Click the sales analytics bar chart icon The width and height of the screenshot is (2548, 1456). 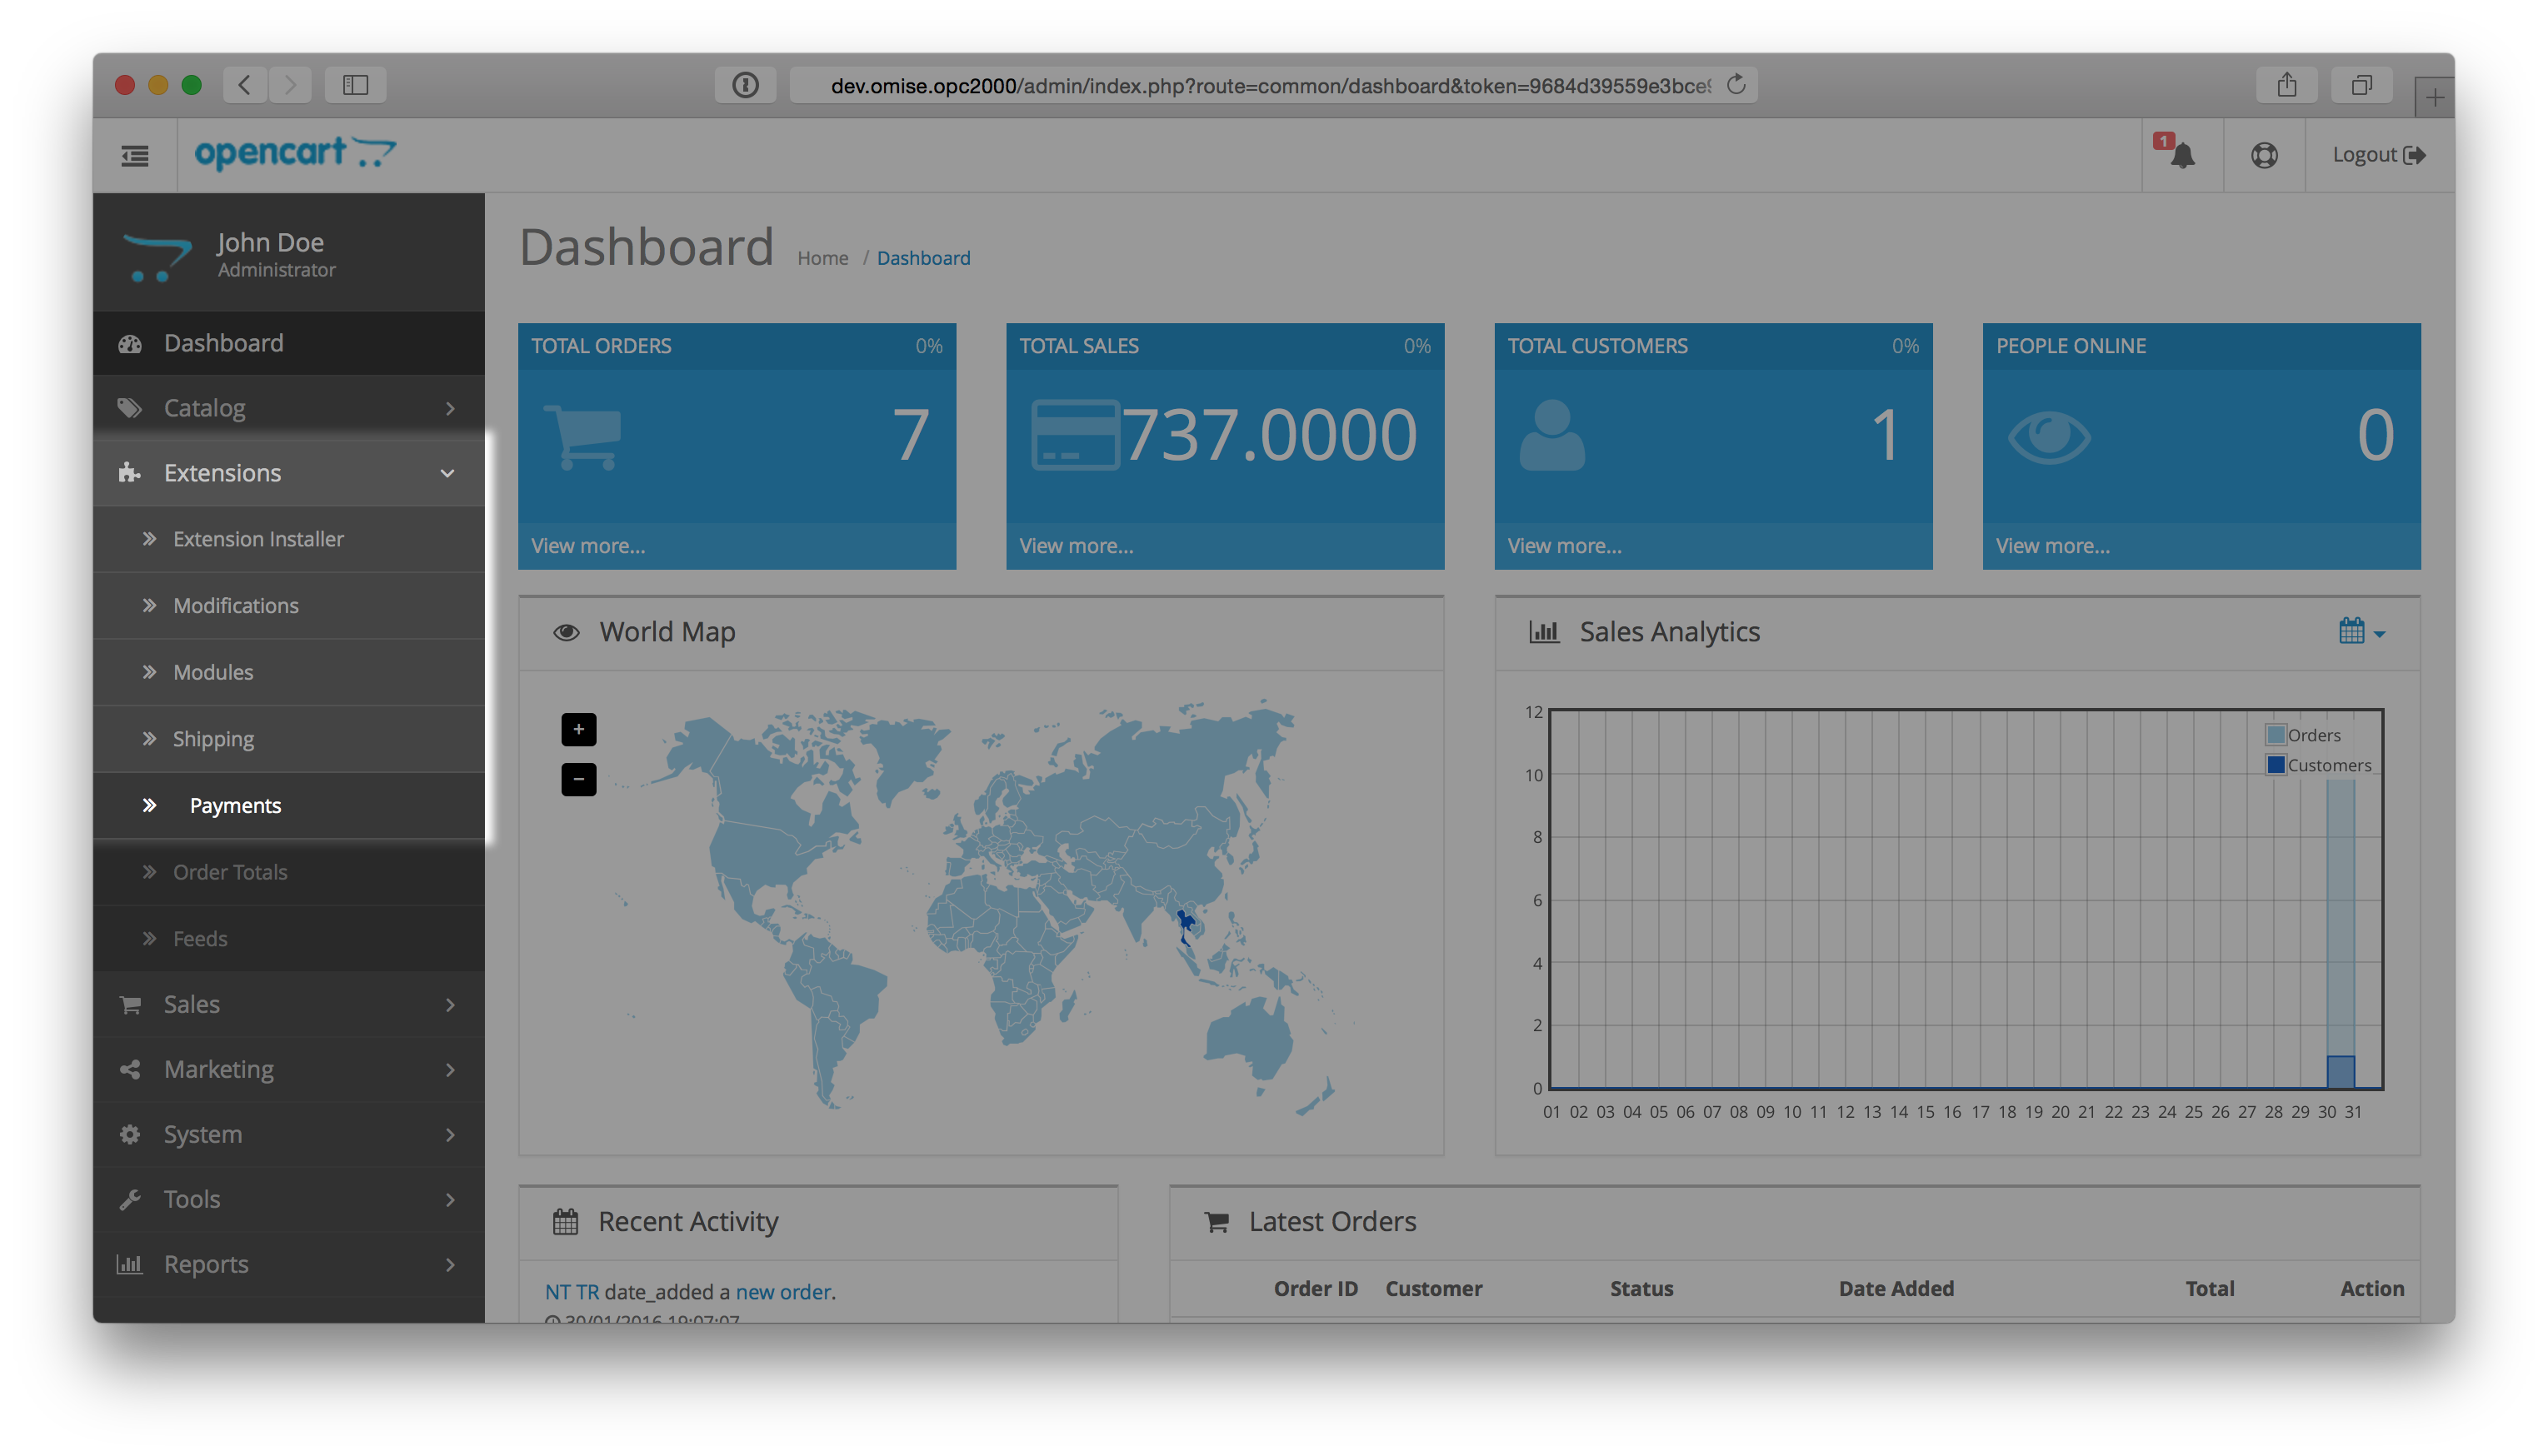click(x=1543, y=634)
